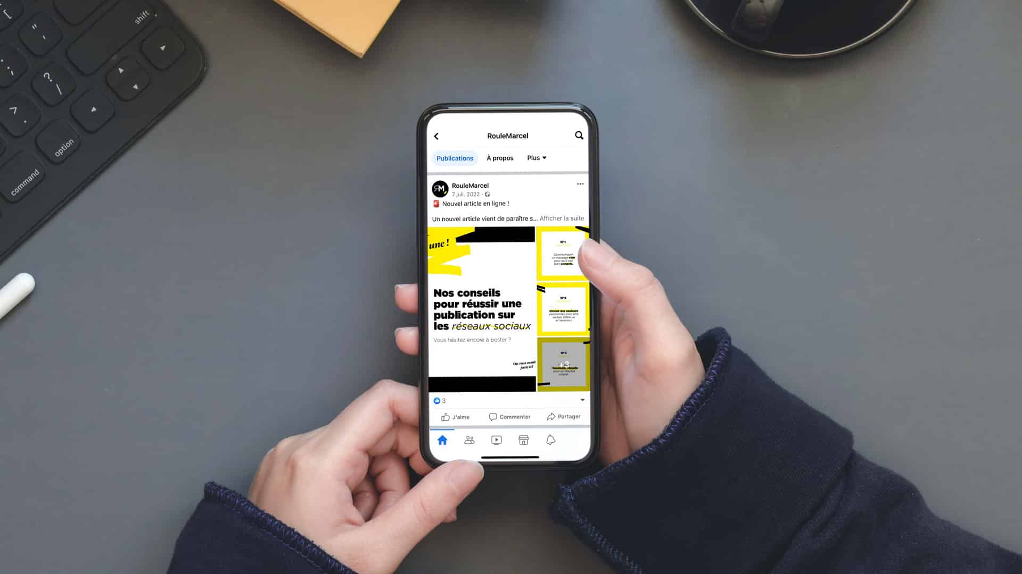Tap the Home feed icon
Screen dimensions: 1022x574
point(443,440)
